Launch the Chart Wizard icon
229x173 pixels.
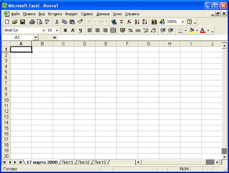[154, 22]
